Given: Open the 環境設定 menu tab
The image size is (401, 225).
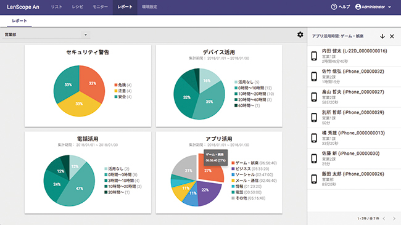Looking at the screenshot, I should tap(150, 7).
